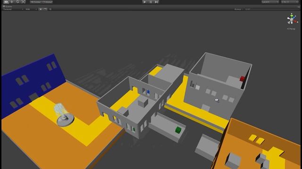Toggle the Center pivot mode button

(x=36, y=2)
